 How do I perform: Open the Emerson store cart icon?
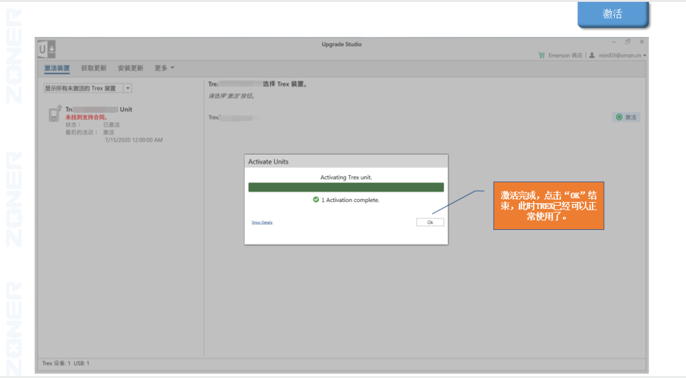coord(541,55)
